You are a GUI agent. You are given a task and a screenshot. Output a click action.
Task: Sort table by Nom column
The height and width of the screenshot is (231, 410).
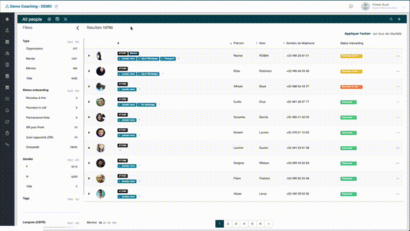[x=262, y=43]
